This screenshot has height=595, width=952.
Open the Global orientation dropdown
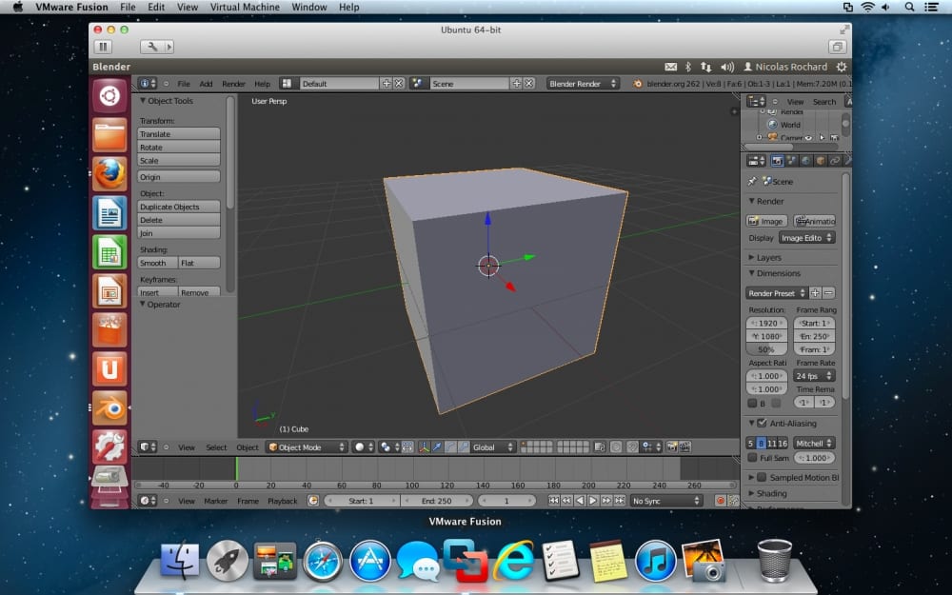click(x=493, y=447)
